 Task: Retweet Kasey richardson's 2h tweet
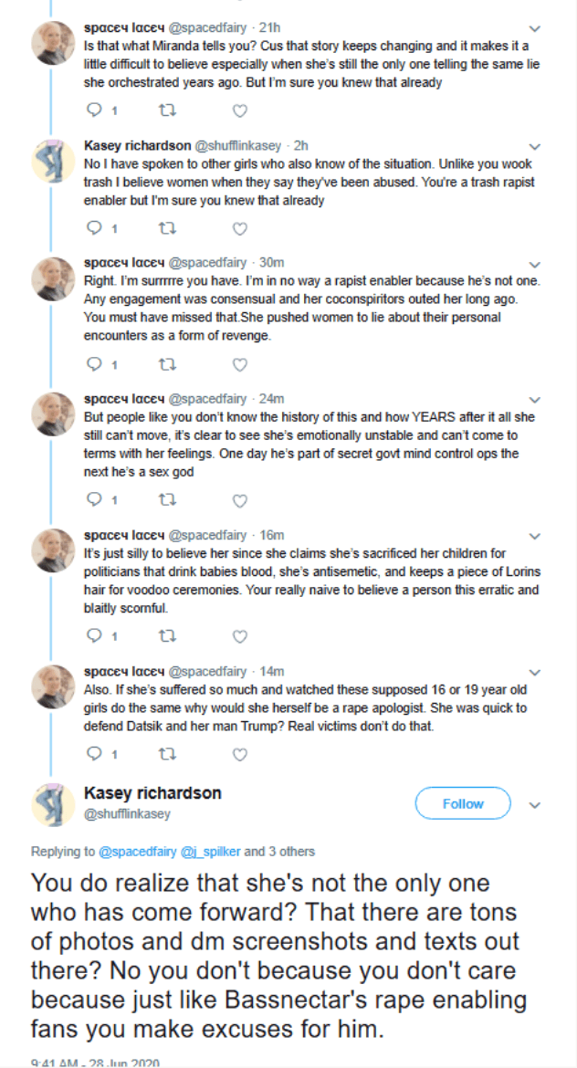point(166,228)
